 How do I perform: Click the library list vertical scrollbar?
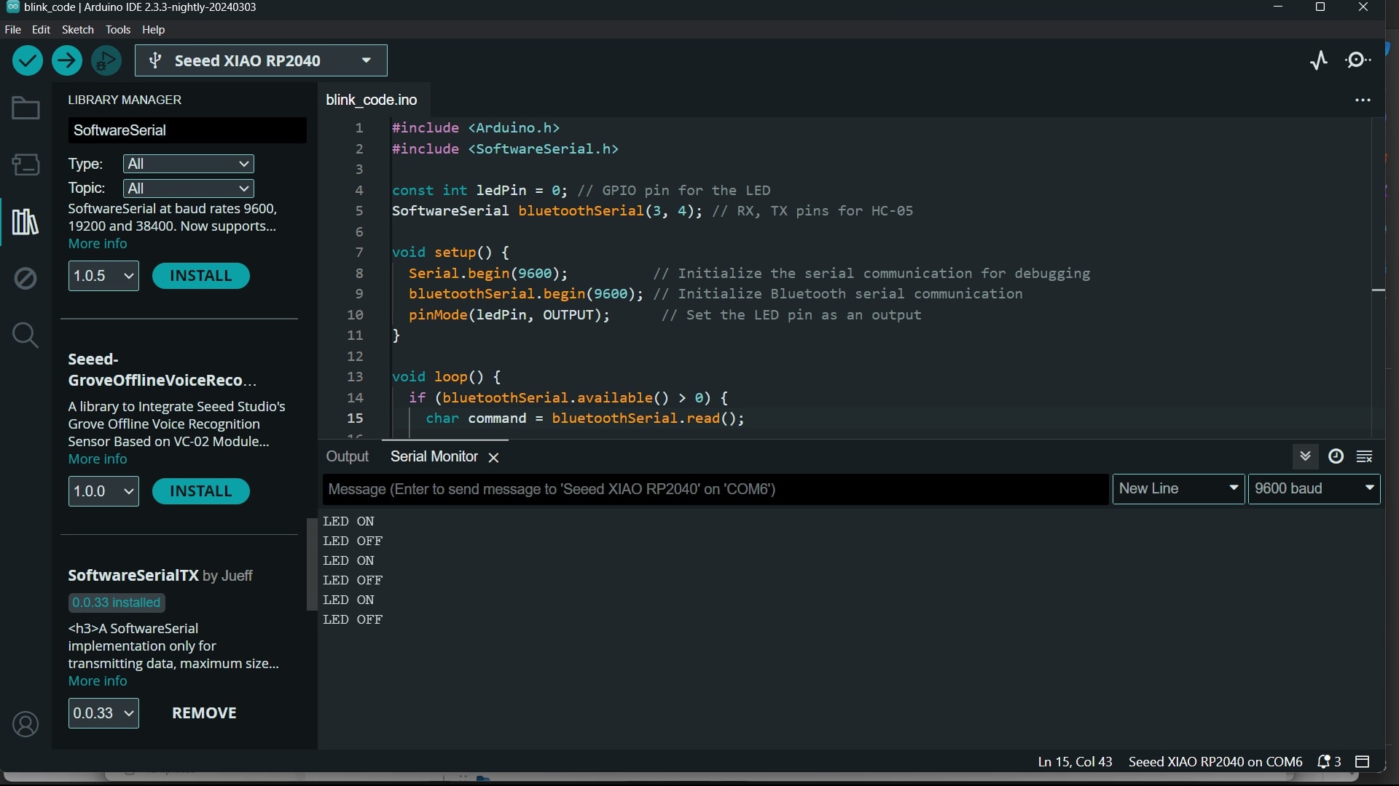pyautogui.click(x=311, y=564)
